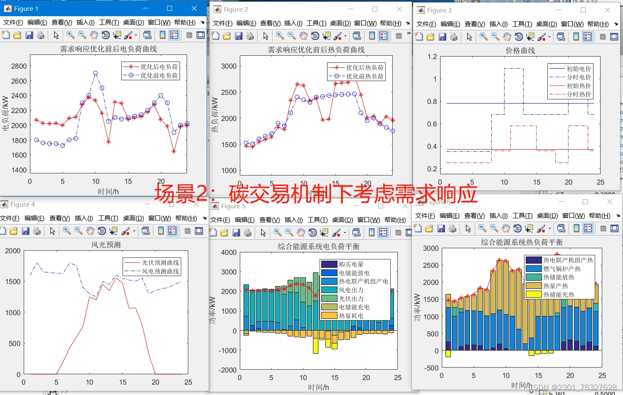The height and width of the screenshot is (395, 623).
Task: Toggle Insert Legend icon in Figure 4
Action: 172,231
